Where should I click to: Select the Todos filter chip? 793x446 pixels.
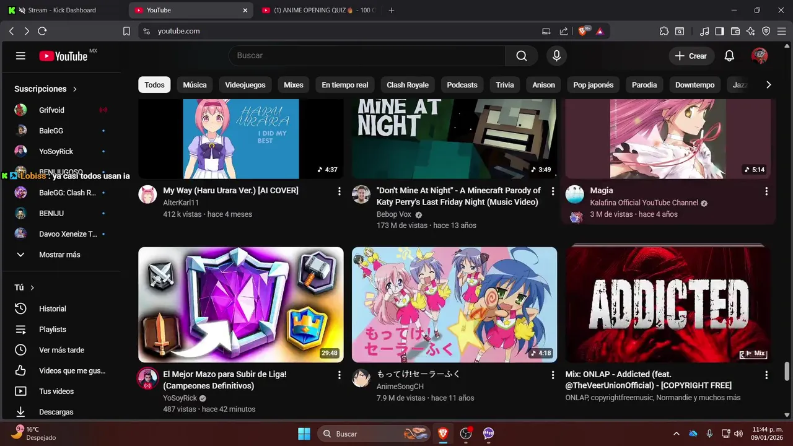pyautogui.click(x=154, y=85)
